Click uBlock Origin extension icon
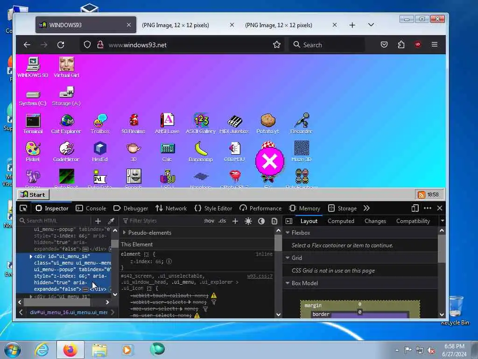Viewport: 478px width, 359px height. click(418, 44)
